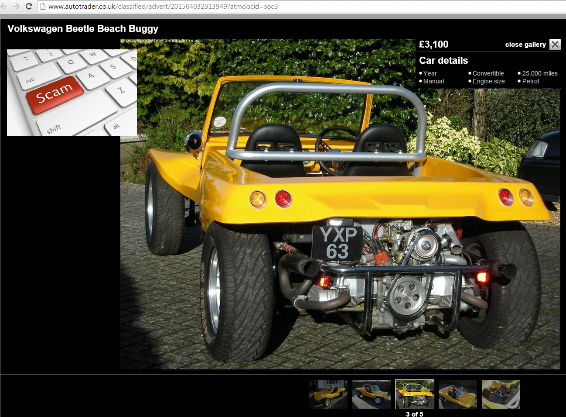Open the second gallery thumbnail
This screenshot has width=566, height=417.
point(372,394)
